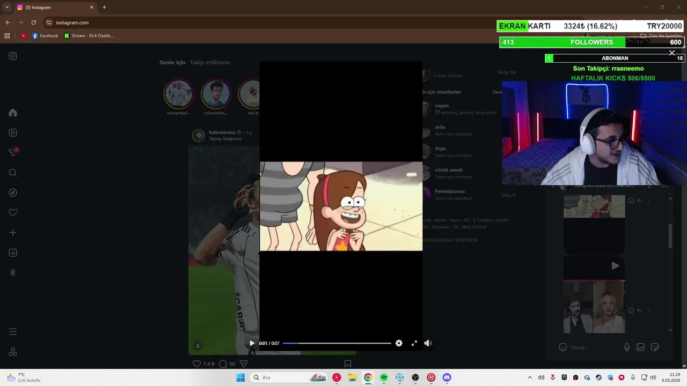687x386 pixels.
Task: Open the Chrome tab search dropdown
Action: [x=7, y=8]
